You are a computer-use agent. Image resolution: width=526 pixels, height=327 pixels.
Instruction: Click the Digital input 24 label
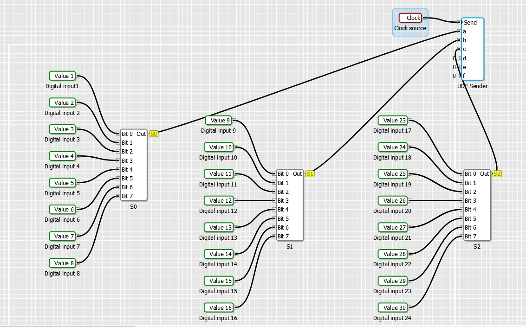(392, 318)
